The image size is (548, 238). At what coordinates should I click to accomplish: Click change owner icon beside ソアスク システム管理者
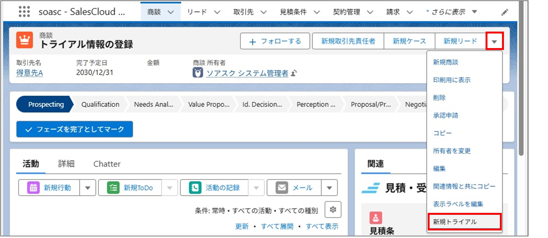click(294, 73)
